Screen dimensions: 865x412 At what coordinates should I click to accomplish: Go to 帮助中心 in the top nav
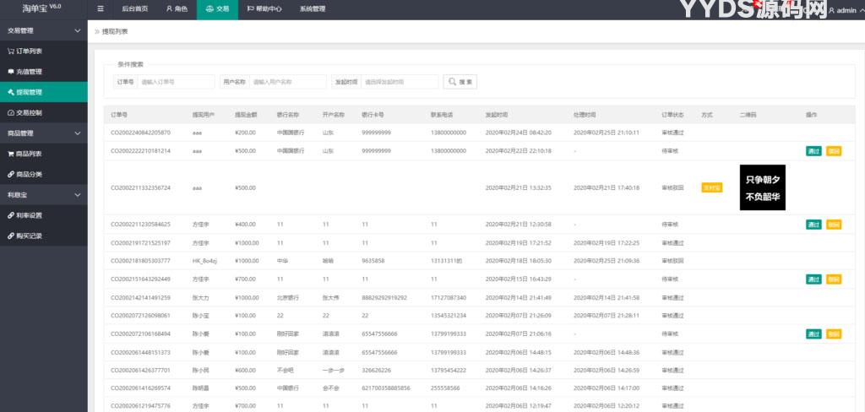[264, 9]
